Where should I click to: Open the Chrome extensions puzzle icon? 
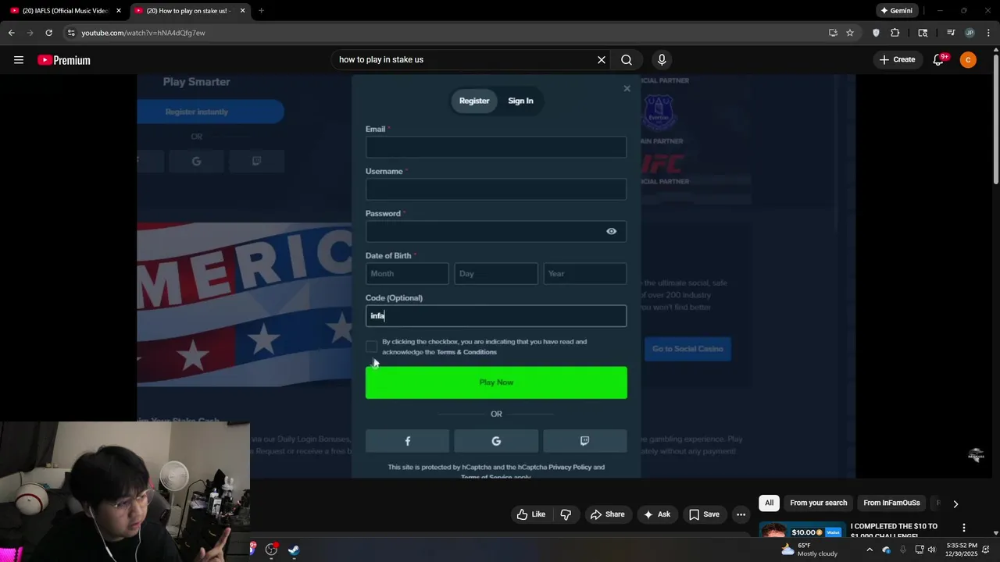[895, 33]
